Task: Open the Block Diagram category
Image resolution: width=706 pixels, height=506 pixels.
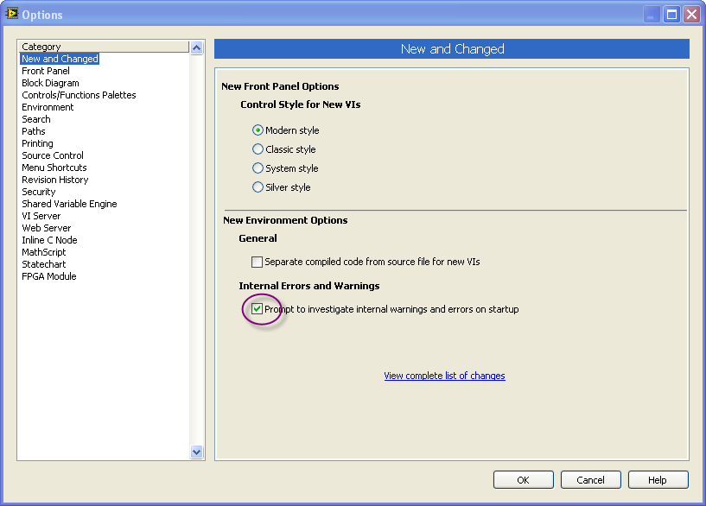Action: point(50,83)
